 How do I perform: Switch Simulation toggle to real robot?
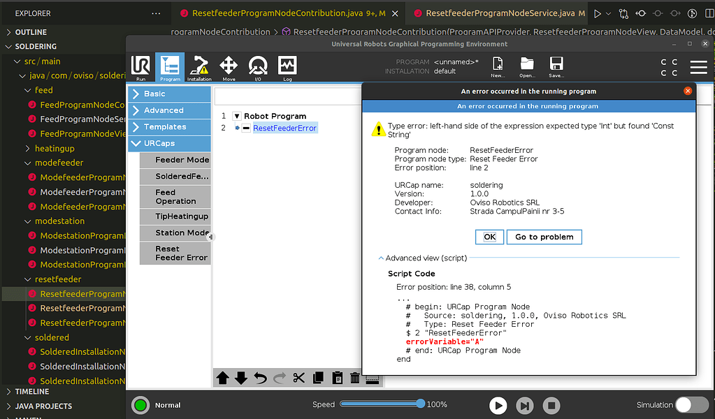[x=691, y=404]
